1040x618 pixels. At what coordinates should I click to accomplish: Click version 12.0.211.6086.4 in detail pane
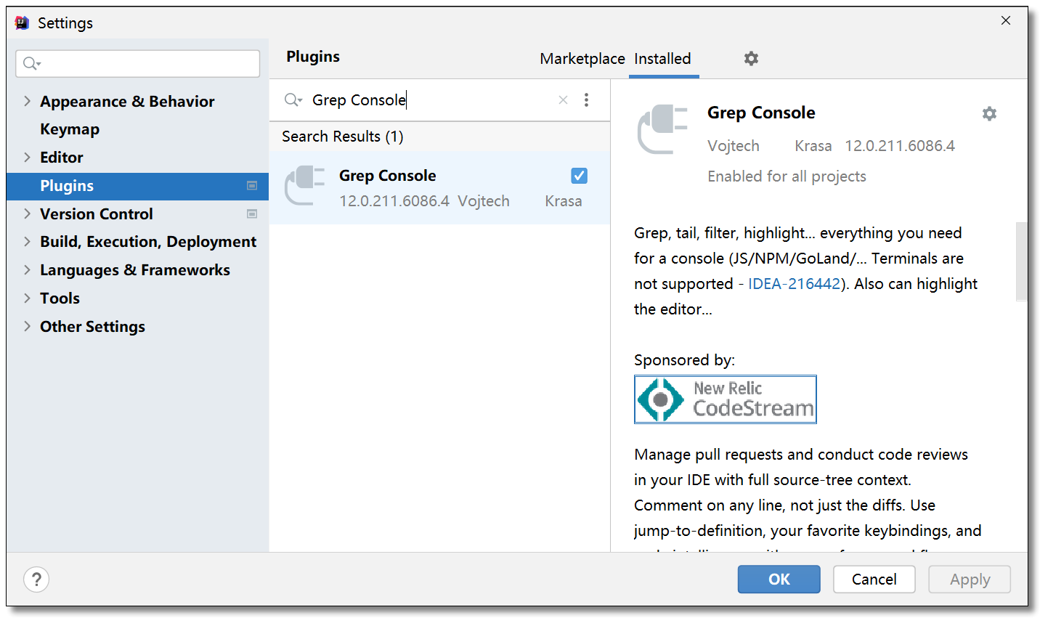[900, 146]
